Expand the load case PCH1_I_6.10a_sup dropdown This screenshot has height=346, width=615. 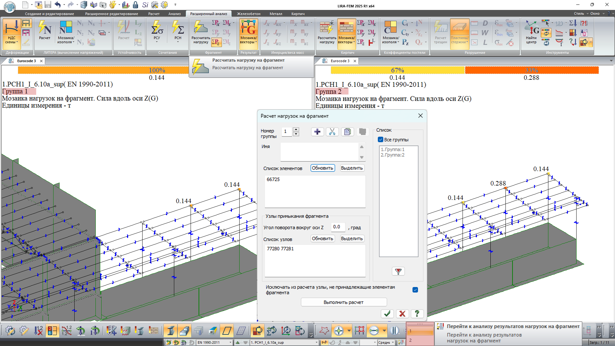pos(316,342)
